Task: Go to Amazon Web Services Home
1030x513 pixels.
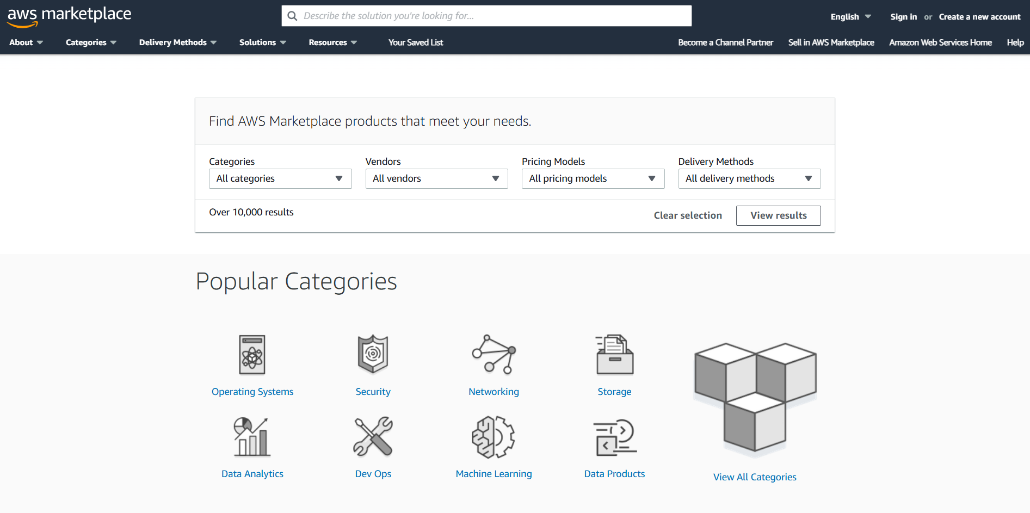Action: point(940,42)
